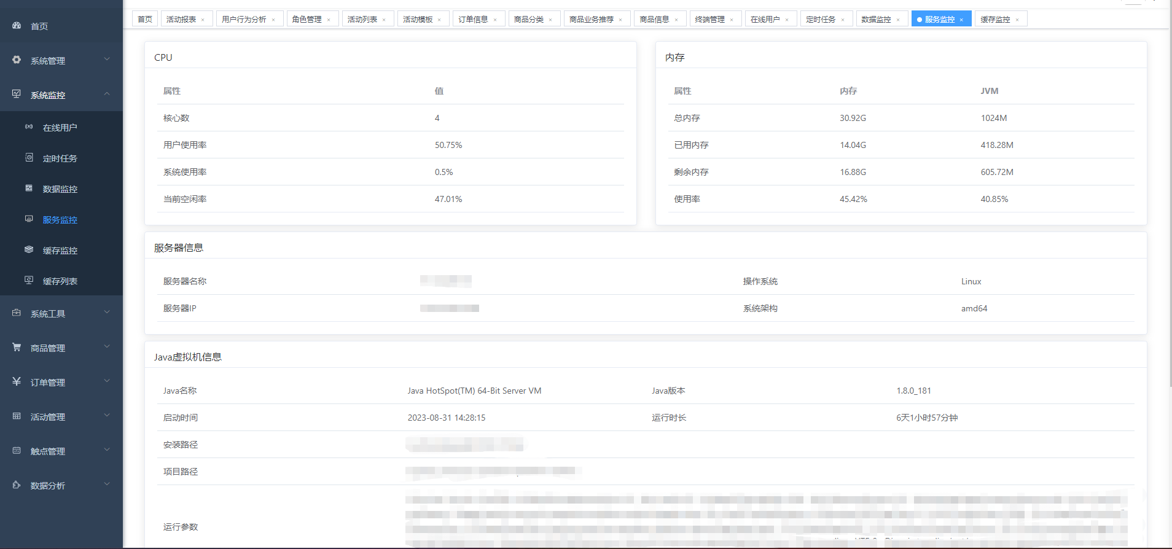Select the JVM 使用率 value 40.85%

tap(994, 199)
